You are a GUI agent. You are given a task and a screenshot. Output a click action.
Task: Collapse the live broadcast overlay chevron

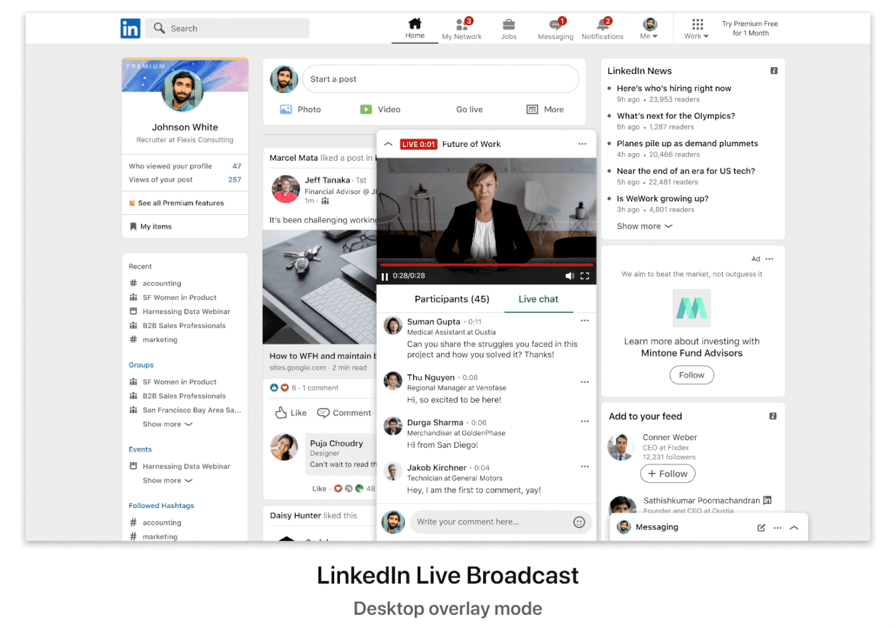[388, 144]
